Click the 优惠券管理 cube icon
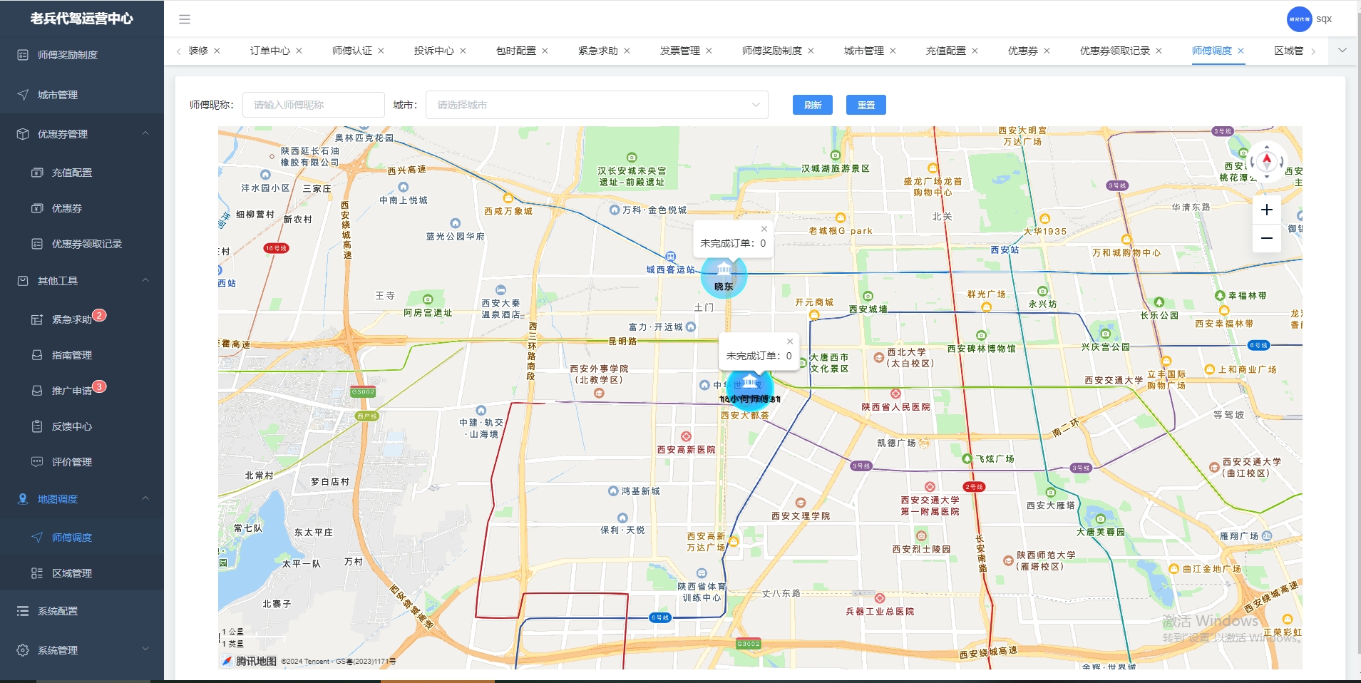The image size is (1361, 683). 23,134
